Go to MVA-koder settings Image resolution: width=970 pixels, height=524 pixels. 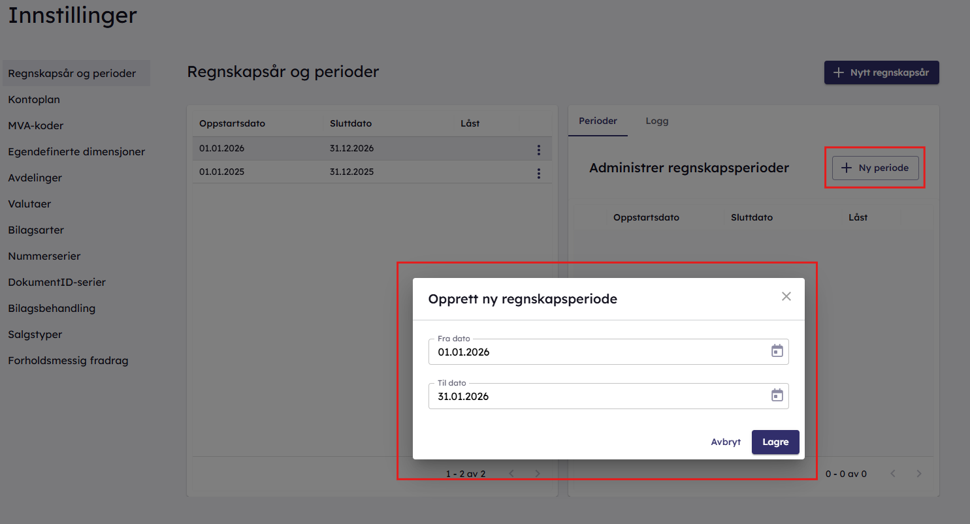36,126
